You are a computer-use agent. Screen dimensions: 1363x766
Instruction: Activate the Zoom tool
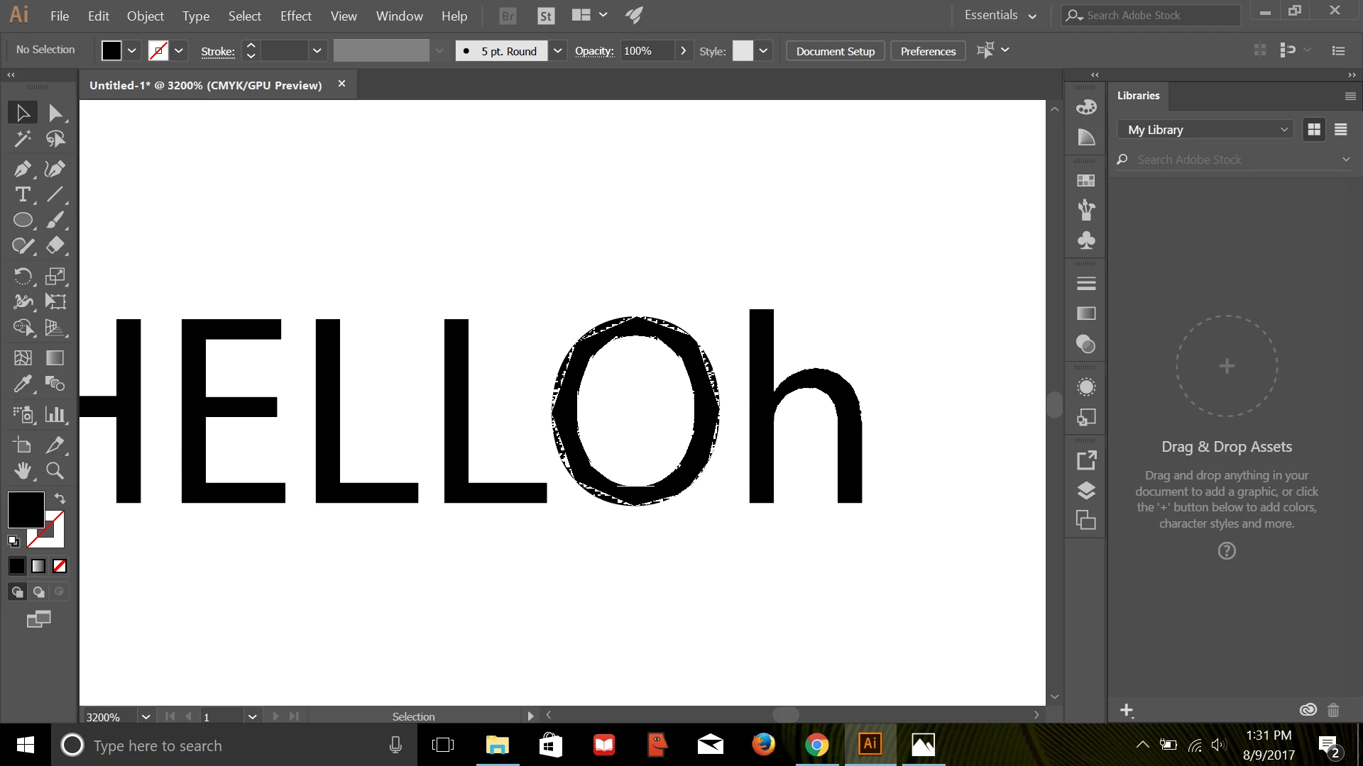(x=55, y=471)
